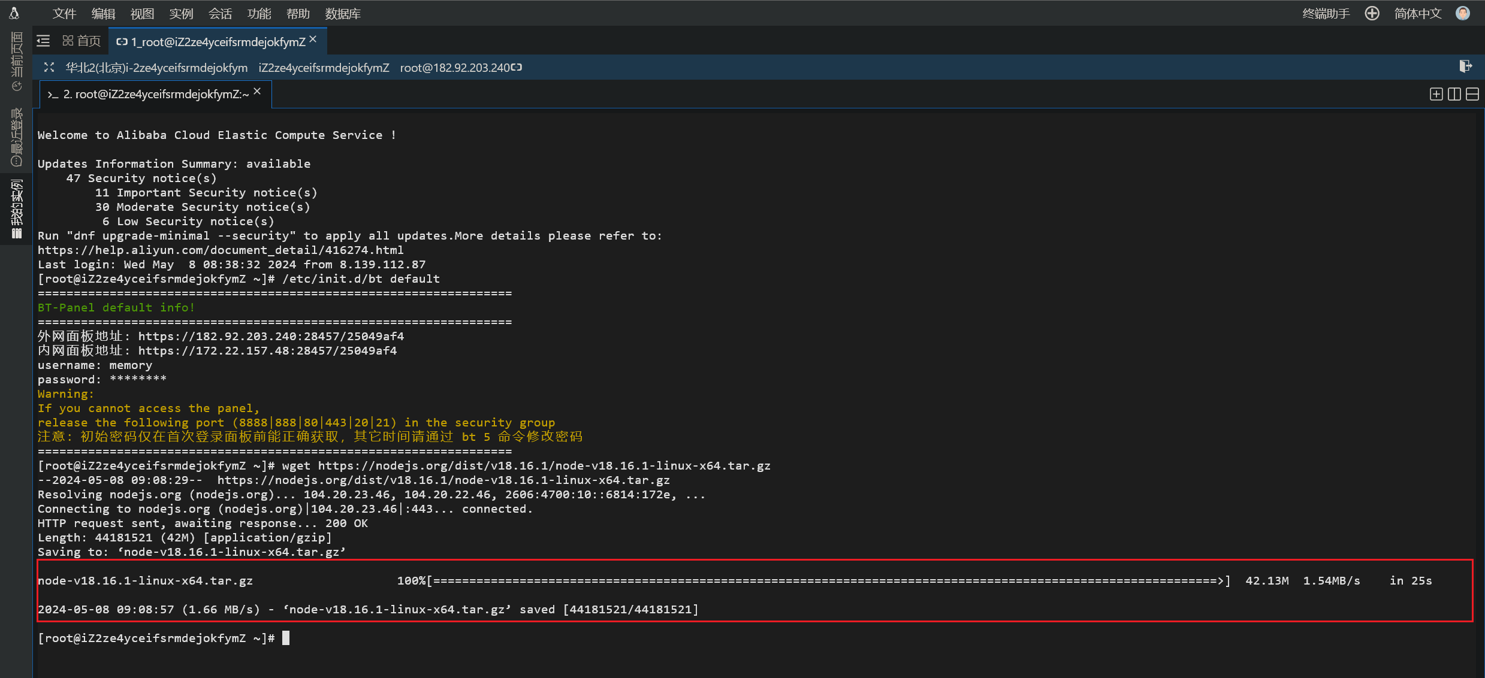Open the 当前页面 sidebar panel
Image resolution: width=1485 pixels, height=678 pixels.
[x=16, y=62]
